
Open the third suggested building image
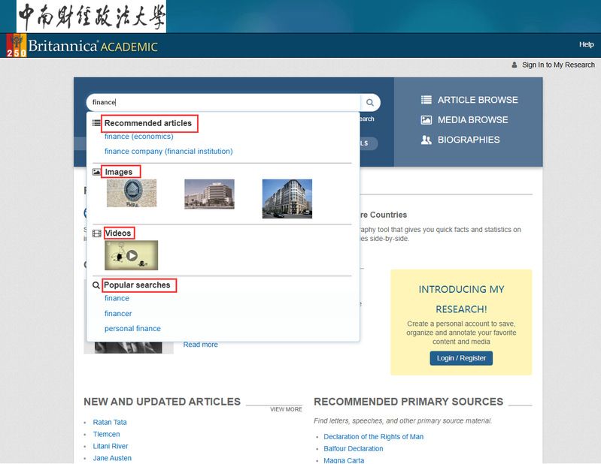[x=287, y=198]
